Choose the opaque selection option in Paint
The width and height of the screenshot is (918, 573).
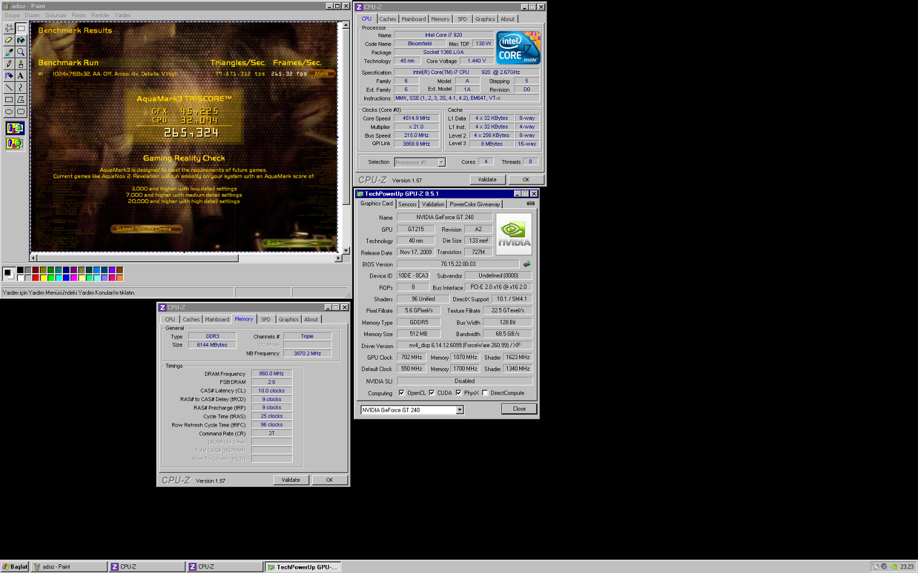point(15,128)
